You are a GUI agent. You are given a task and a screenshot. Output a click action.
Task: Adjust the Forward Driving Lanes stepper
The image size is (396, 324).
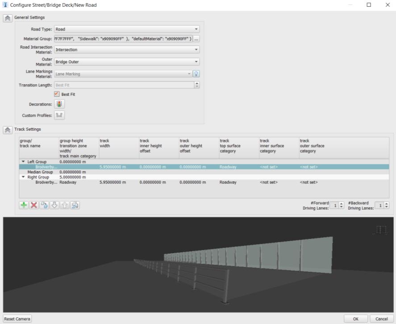click(341, 205)
